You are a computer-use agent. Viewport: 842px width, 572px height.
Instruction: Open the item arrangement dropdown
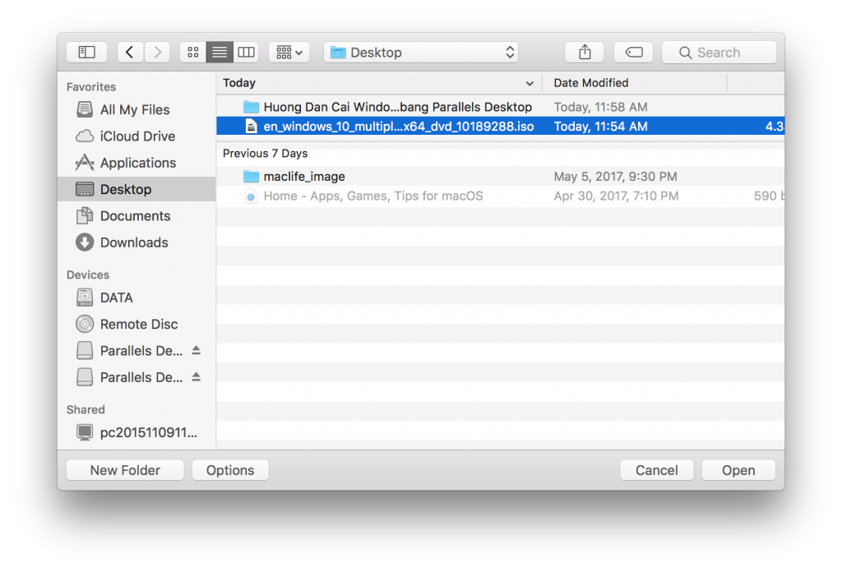coord(289,53)
